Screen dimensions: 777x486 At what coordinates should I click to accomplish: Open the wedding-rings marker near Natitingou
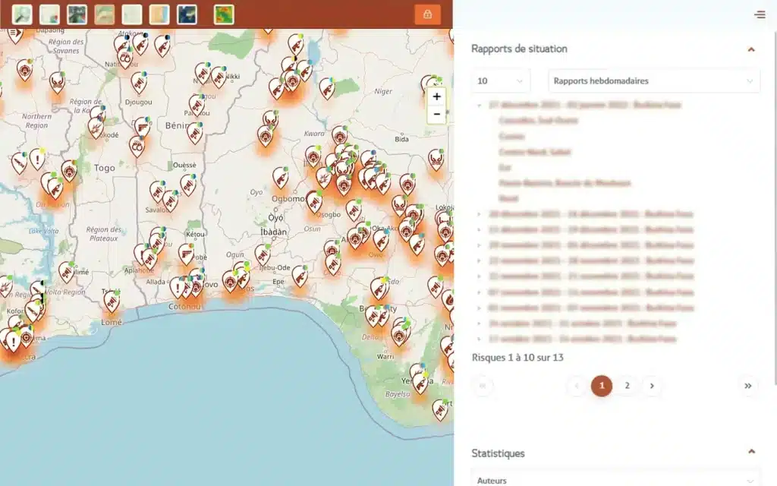point(125,58)
